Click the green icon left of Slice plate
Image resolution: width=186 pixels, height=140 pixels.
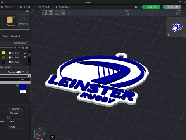[x=136, y=7]
